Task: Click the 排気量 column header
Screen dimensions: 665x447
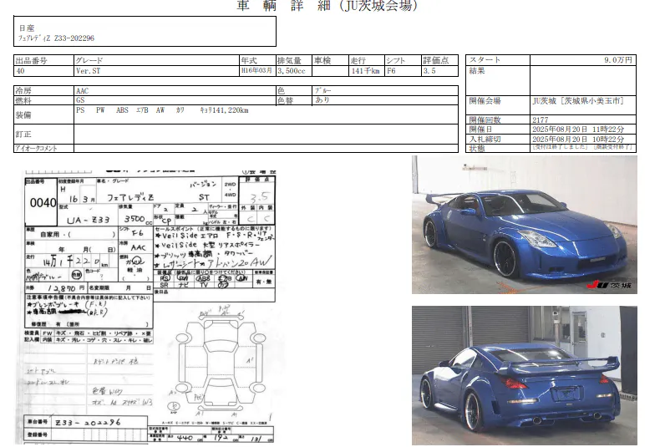Action: point(289,60)
